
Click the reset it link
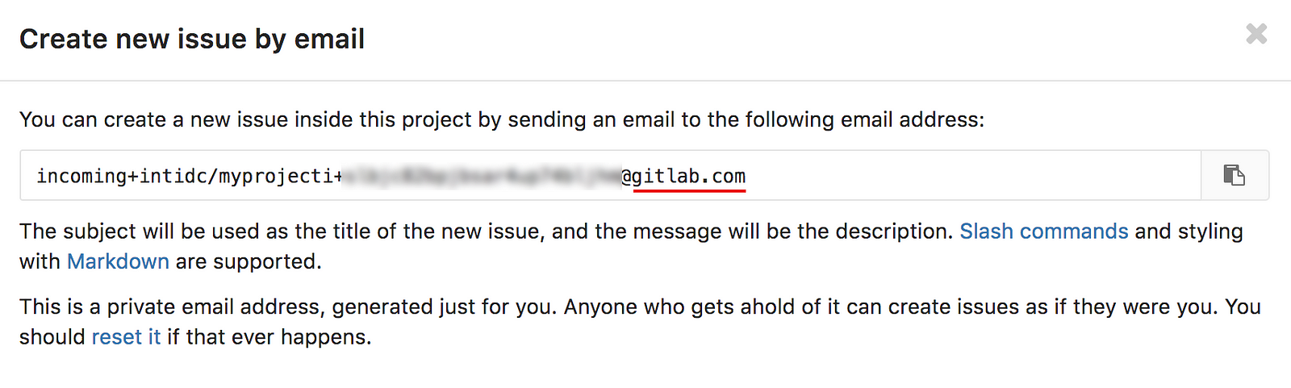(x=126, y=337)
